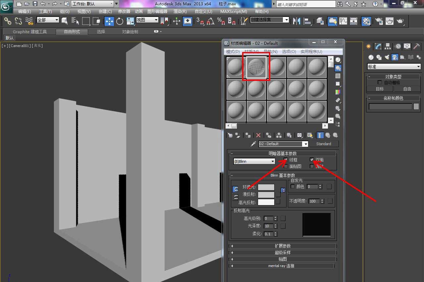424x282 pixels.
Task: Click the Mirror tool icon
Action: [x=296, y=21]
